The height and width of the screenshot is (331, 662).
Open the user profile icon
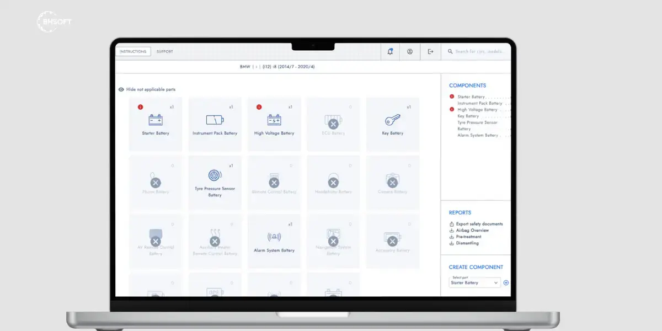coord(410,51)
